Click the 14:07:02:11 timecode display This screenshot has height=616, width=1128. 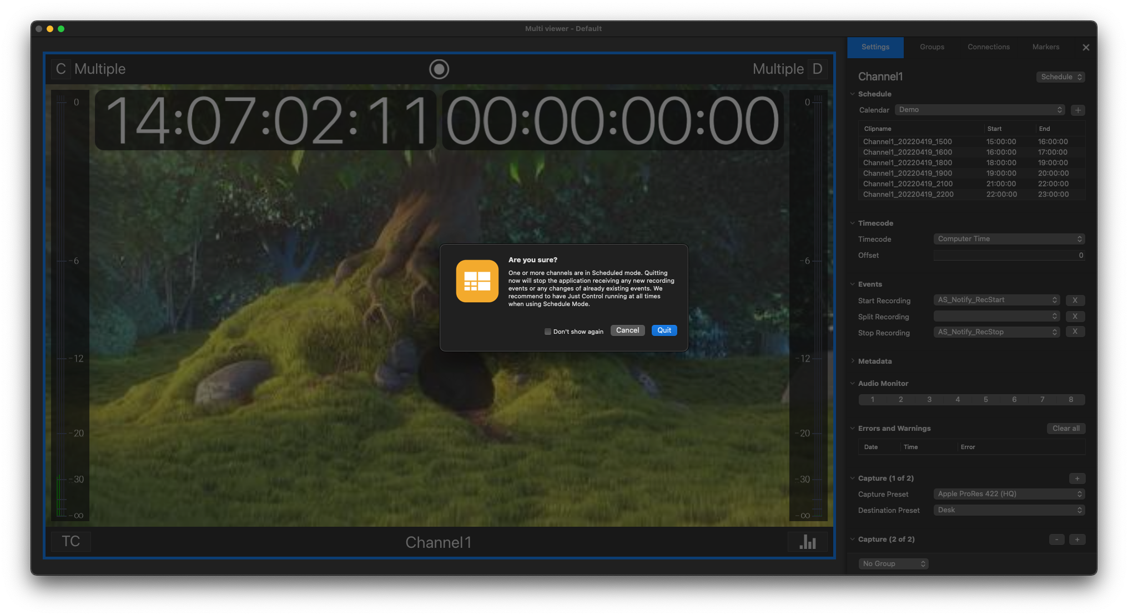[266, 120]
